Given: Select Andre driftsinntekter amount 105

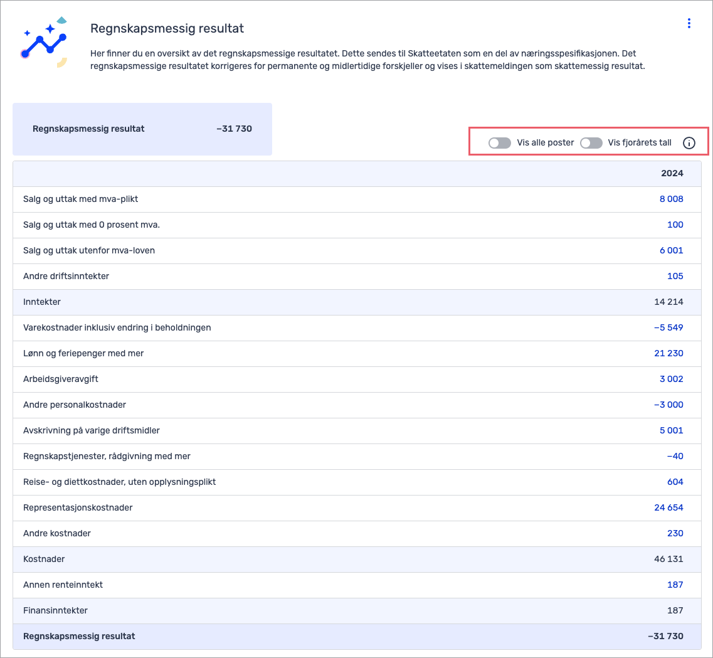Looking at the screenshot, I should 675,276.
